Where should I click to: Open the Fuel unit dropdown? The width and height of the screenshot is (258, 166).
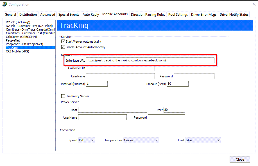203,140
